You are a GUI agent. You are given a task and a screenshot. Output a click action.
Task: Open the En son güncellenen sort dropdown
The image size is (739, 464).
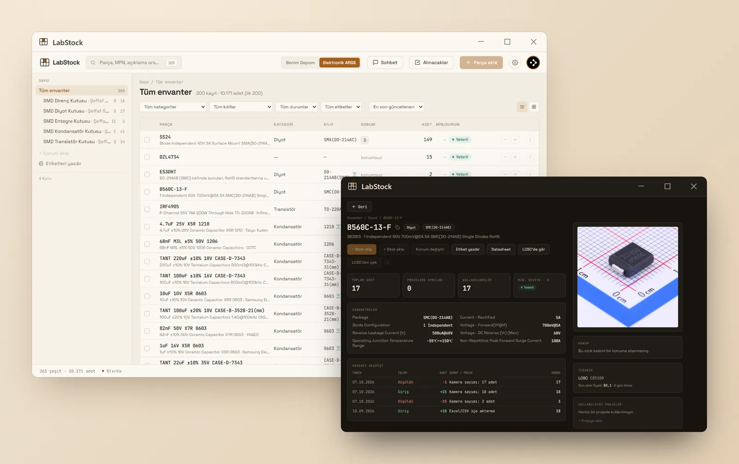[397, 107]
